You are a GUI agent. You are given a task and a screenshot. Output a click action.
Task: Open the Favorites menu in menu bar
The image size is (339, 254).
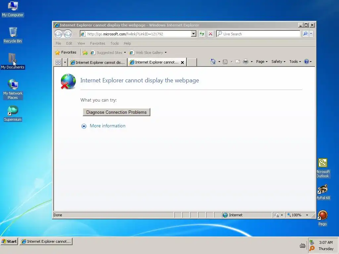point(98,43)
